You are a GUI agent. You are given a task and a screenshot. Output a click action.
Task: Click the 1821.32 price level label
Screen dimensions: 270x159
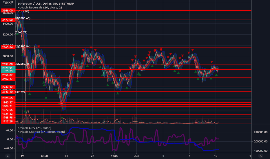[8, 114]
